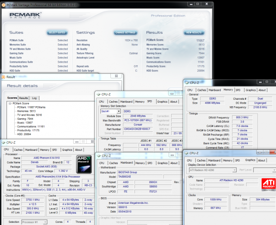Open About tab in CPU window
Viewport: 276px width, 225px height.
[x=78, y=150]
